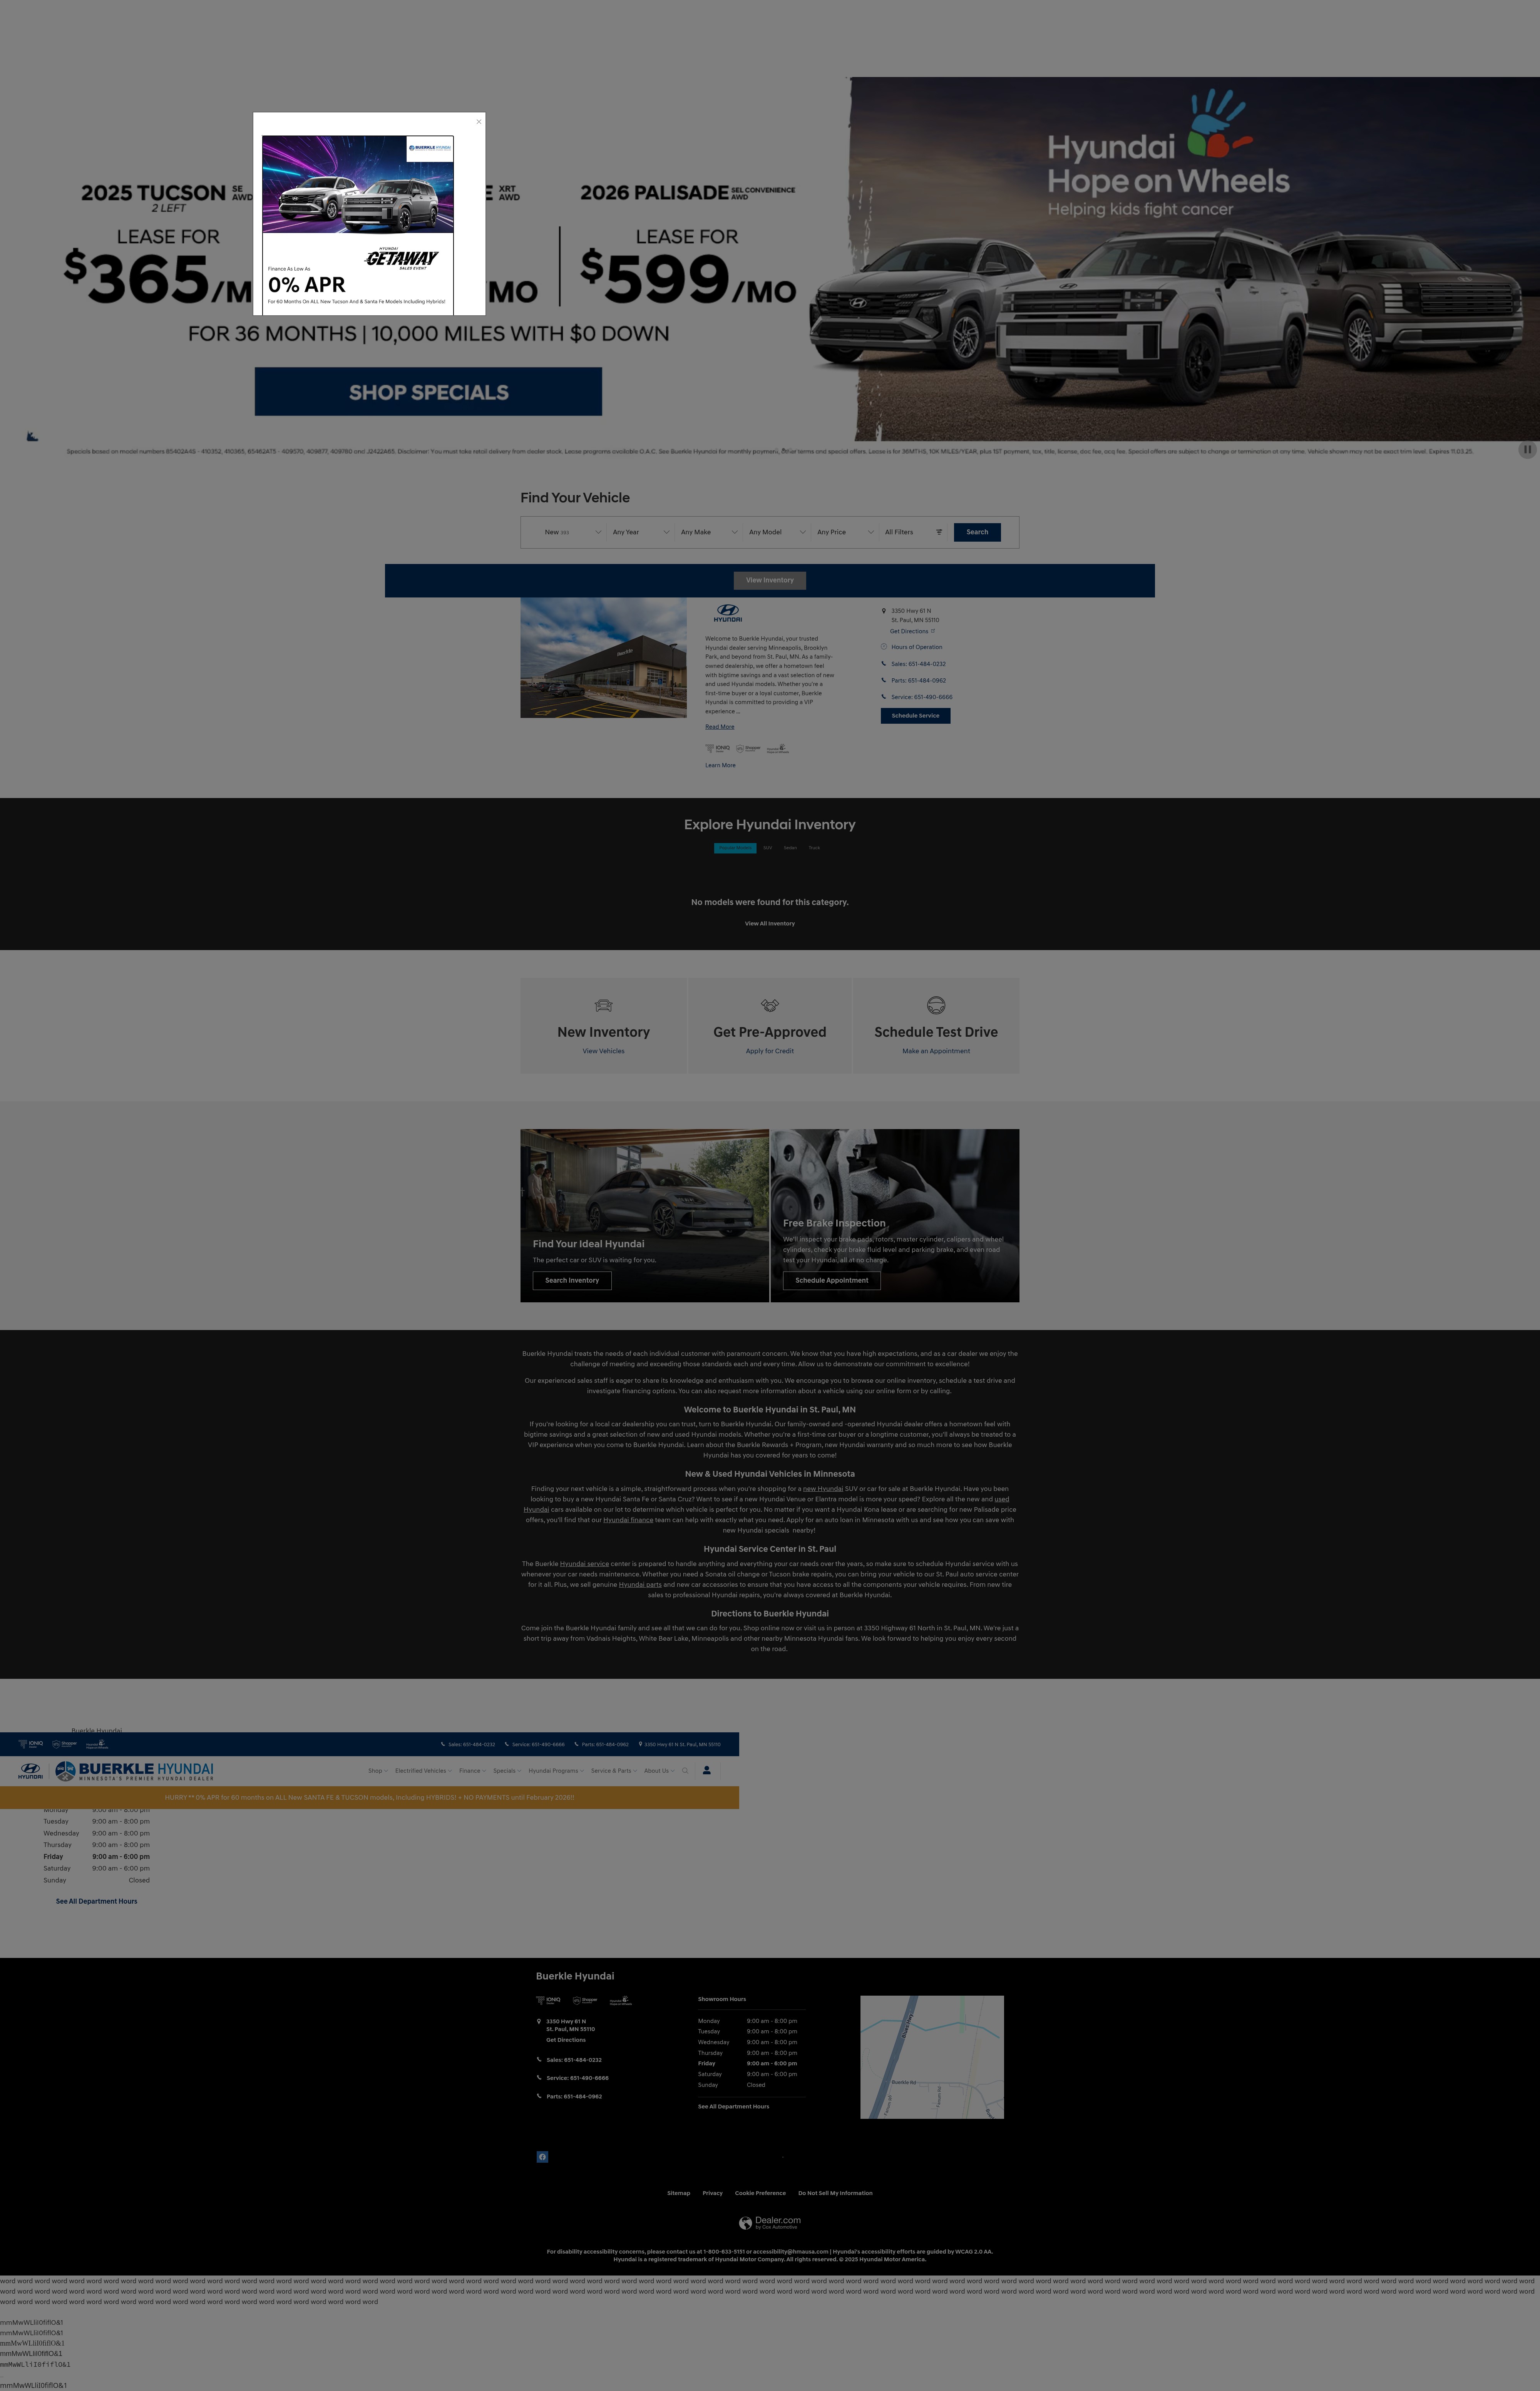The image size is (1540, 2391).
Task: Pause the hero slideshow
Action: pos(1527,450)
